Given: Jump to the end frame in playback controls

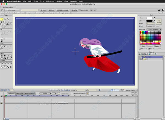Looking at the screenshot, I should point(69,90).
